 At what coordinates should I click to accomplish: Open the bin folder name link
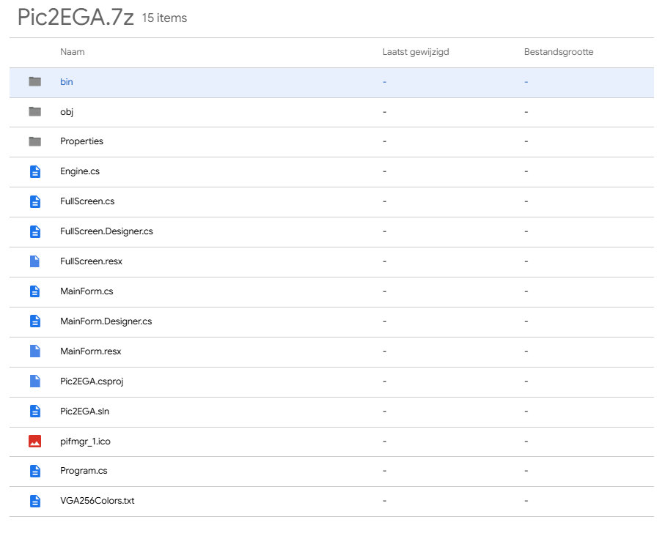click(x=66, y=82)
